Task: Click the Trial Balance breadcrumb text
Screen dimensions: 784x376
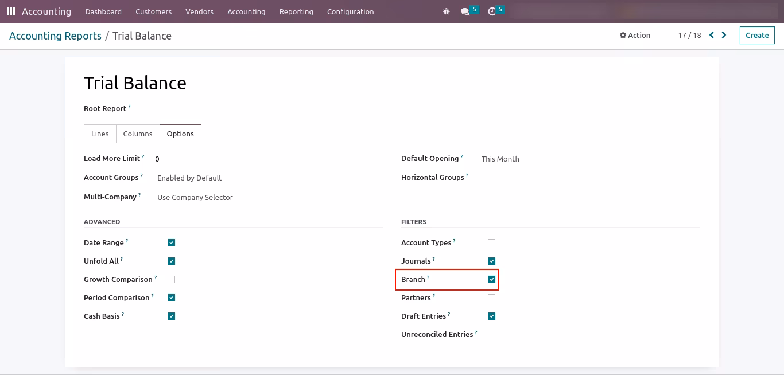Action: [x=142, y=36]
